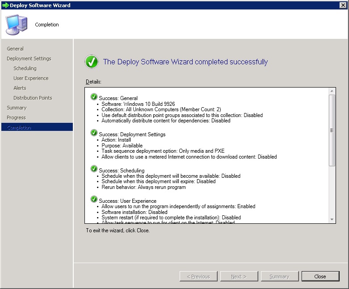Open the Alerts page in the sidebar
The height and width of the screenshot is (289, 349).
20,88
